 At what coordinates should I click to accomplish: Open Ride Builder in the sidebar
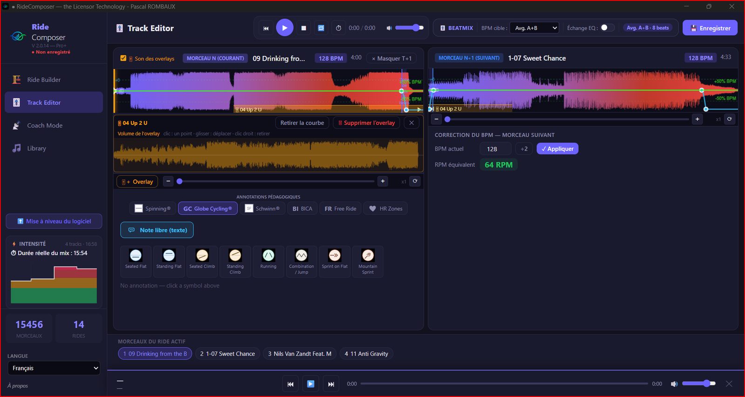tap(54, 80)
